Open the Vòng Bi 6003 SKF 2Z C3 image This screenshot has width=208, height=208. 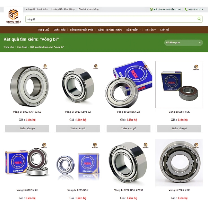[x=27, y=85]
